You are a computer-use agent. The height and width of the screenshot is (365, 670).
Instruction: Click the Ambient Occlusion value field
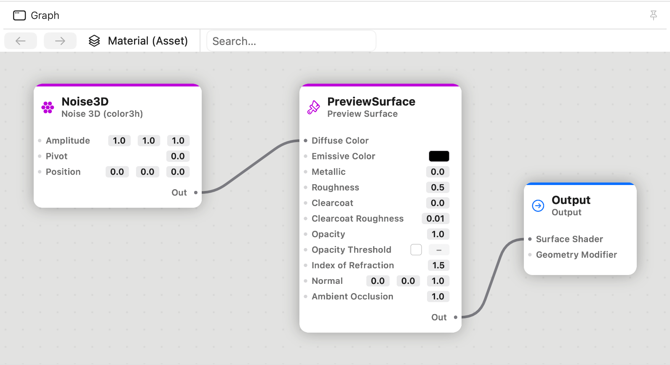tap(438, 296)
